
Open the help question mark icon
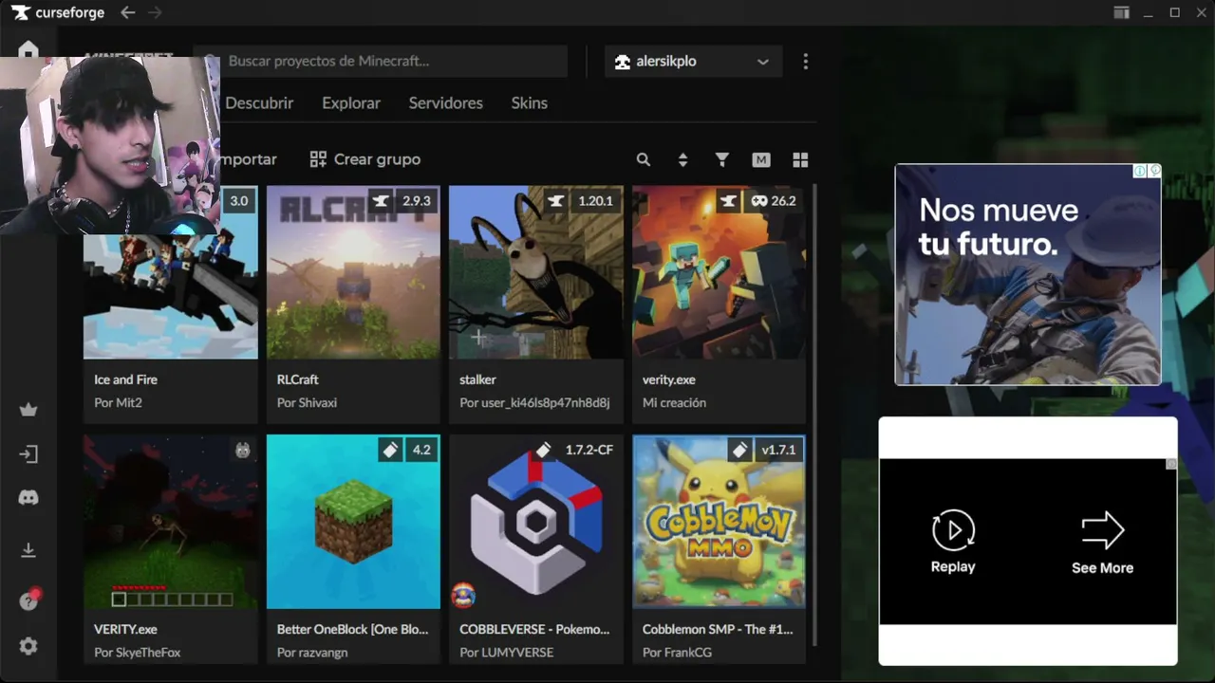click(x=29, y=600)
